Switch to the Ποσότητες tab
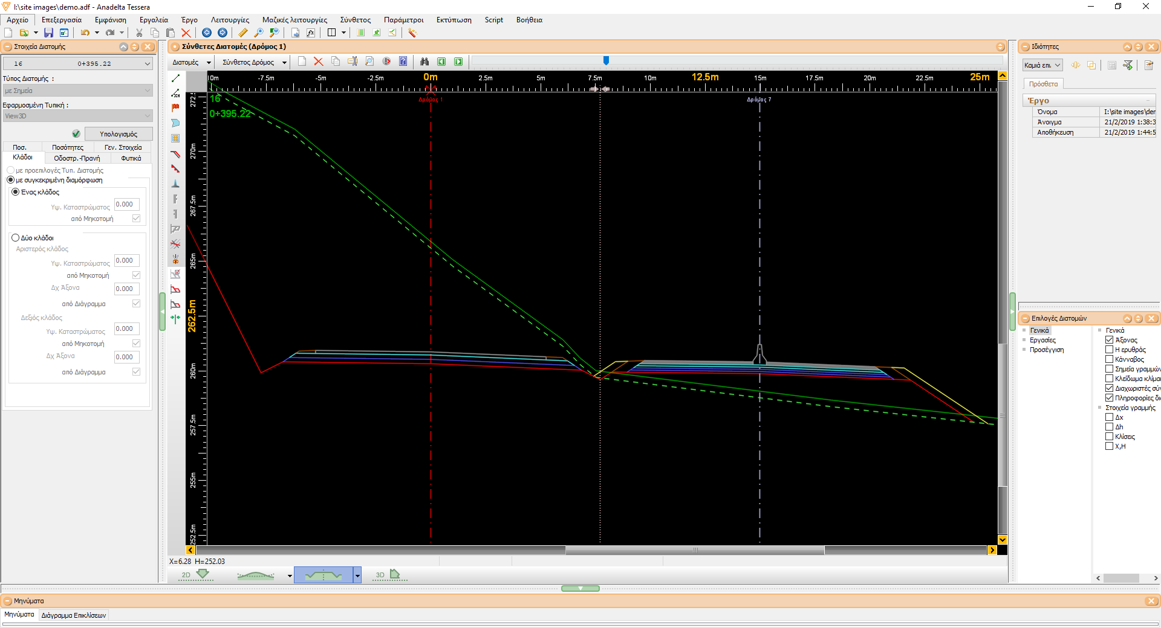This screenshot has width=1161, height=628. [68, 147]
